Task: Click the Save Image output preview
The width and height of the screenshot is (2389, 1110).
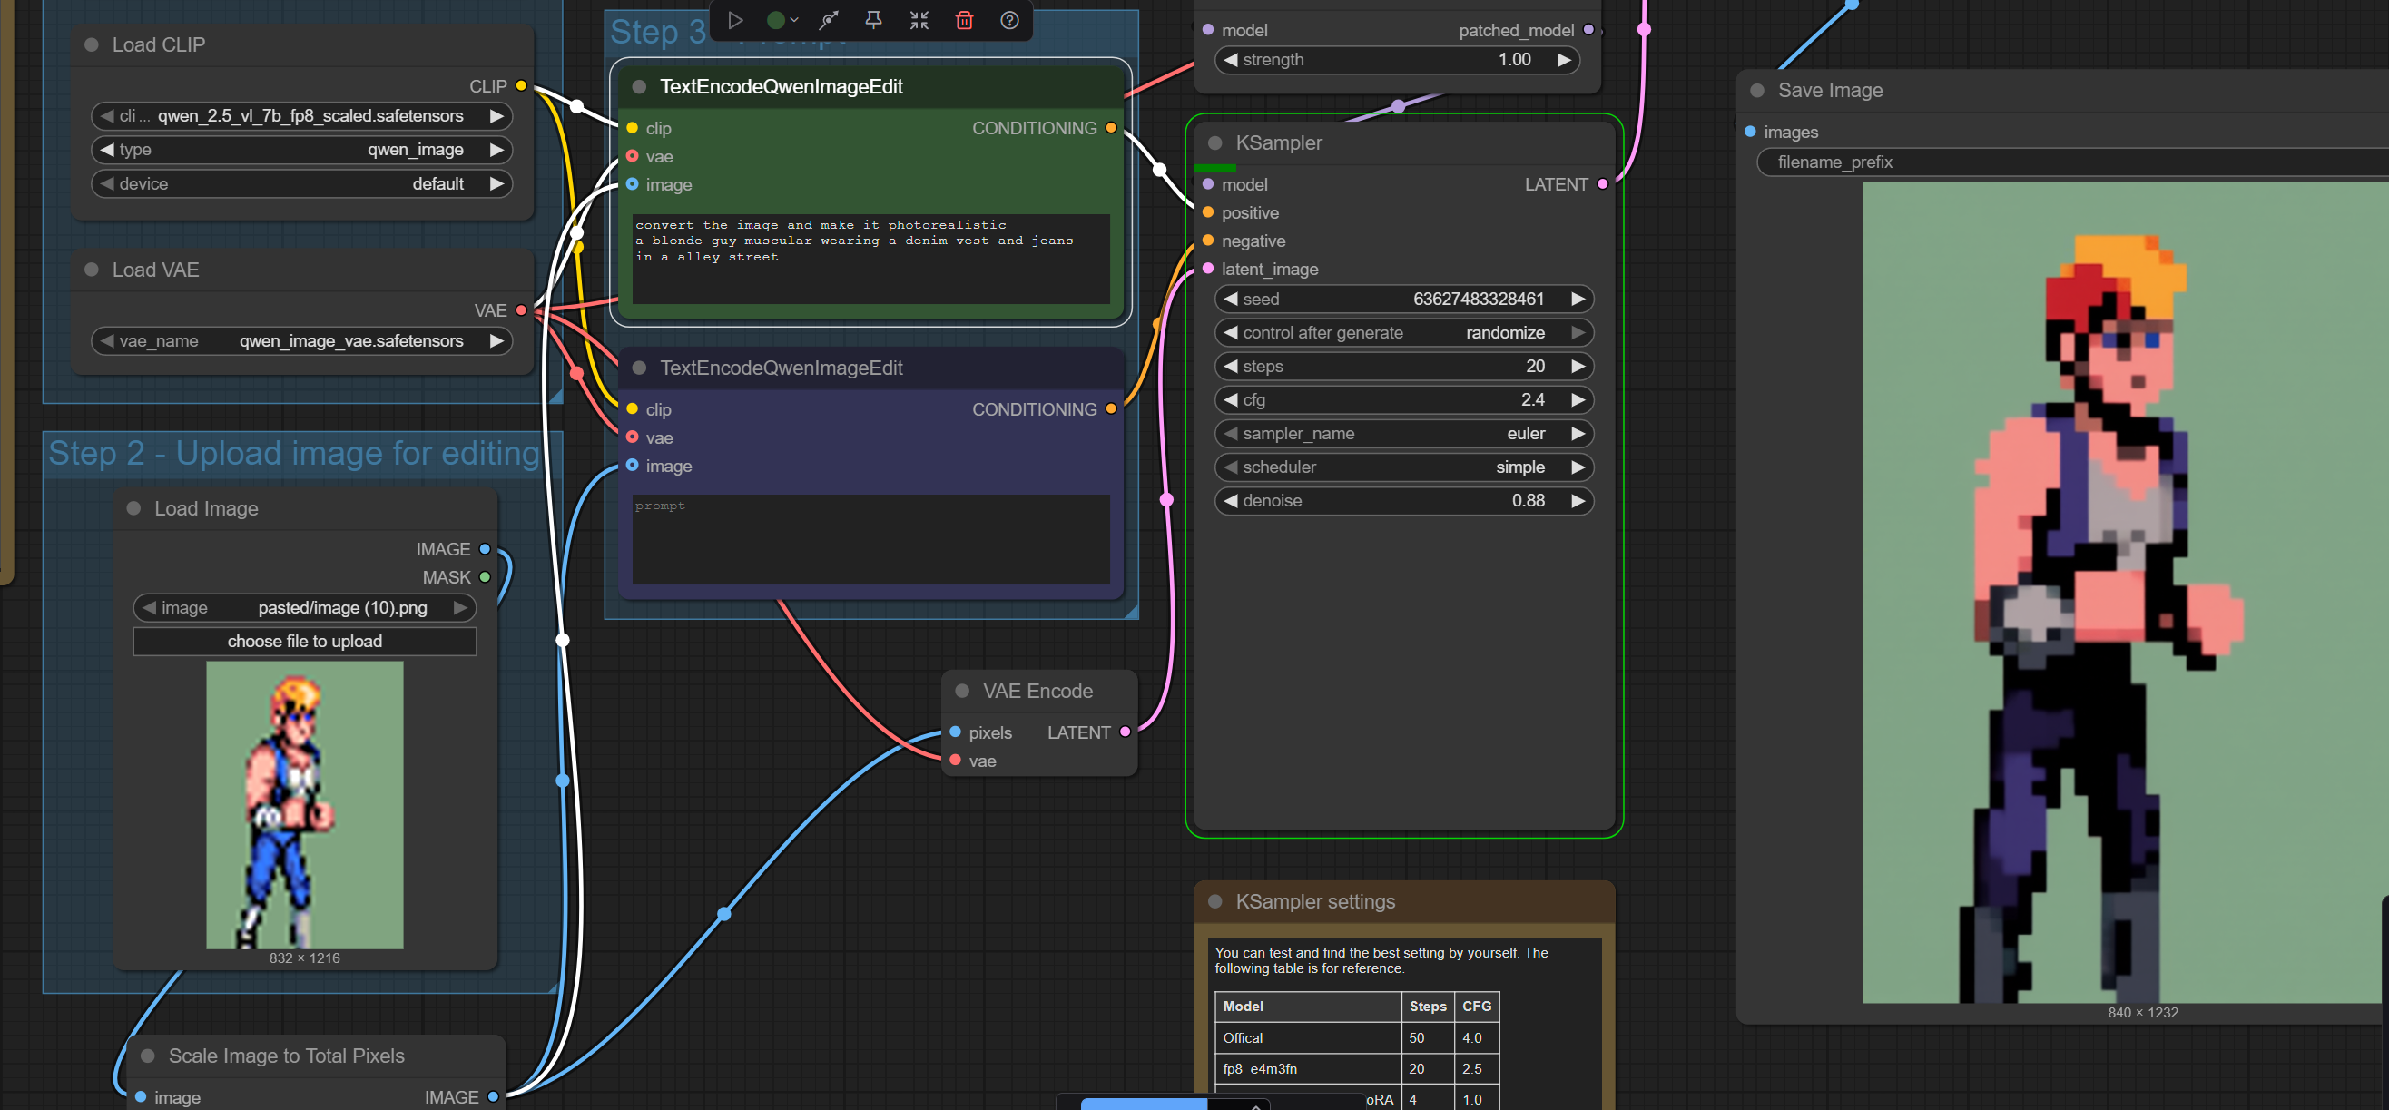Action: (x=2126, y=593)
